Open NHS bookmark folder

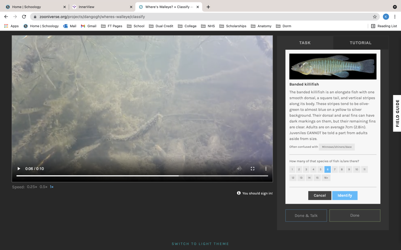click(208, 26)
